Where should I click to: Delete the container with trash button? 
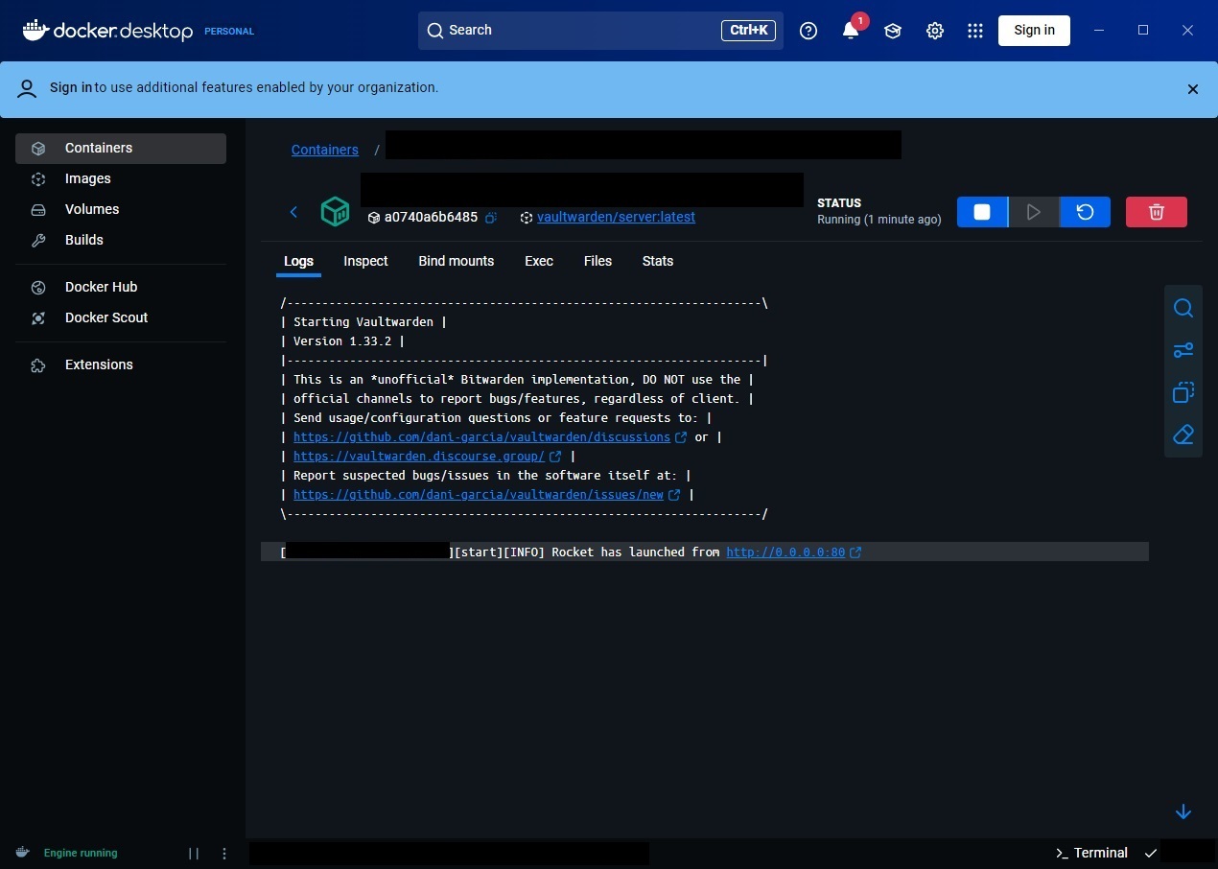(1157, 212)
